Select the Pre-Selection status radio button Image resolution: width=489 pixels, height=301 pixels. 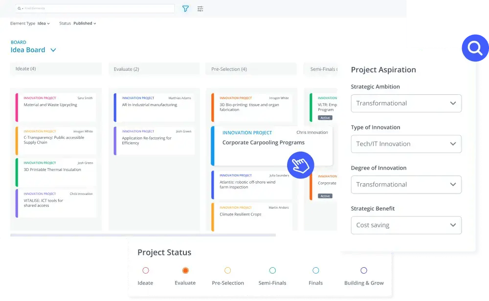tap(227, 270)
